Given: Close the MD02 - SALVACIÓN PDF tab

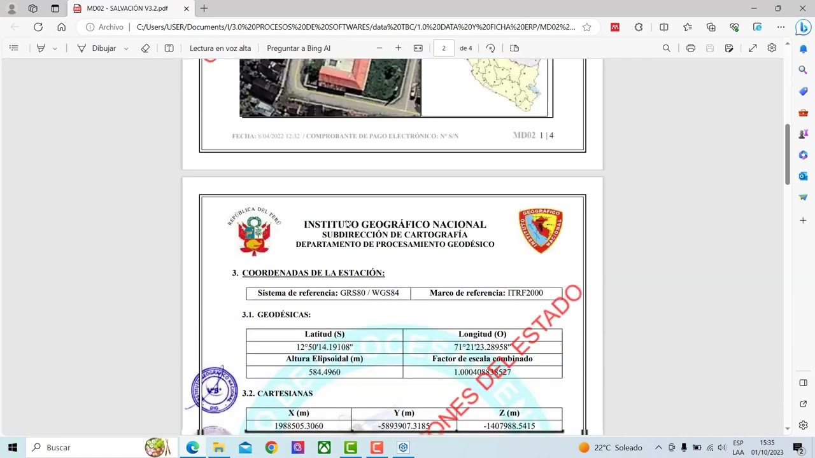Looking at the screenshot, I should pyautogui.click(x=186, y=8).
